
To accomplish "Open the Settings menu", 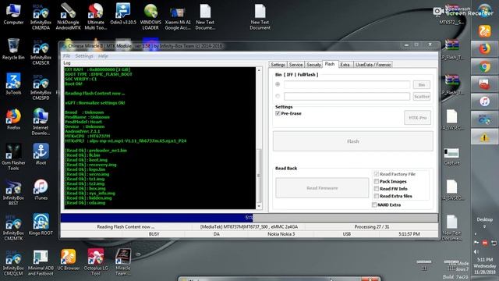I will click(x=84, y=56).
